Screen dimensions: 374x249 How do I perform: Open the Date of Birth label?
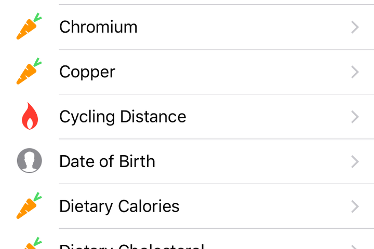coord(107,161)
